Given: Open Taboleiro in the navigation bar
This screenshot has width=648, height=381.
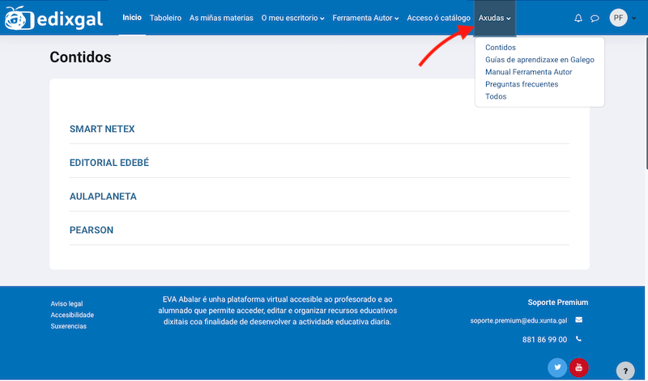Looking at the screenshot, I should pyautogui.click(x=165, y=18).
